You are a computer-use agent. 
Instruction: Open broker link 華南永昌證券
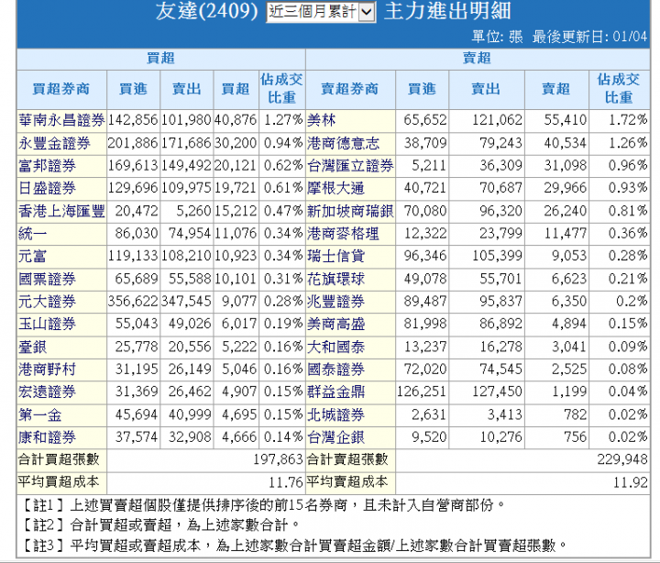(61, 121)
